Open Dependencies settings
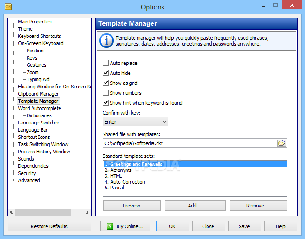This screenshot has width=305, height=239. point(33,166)
